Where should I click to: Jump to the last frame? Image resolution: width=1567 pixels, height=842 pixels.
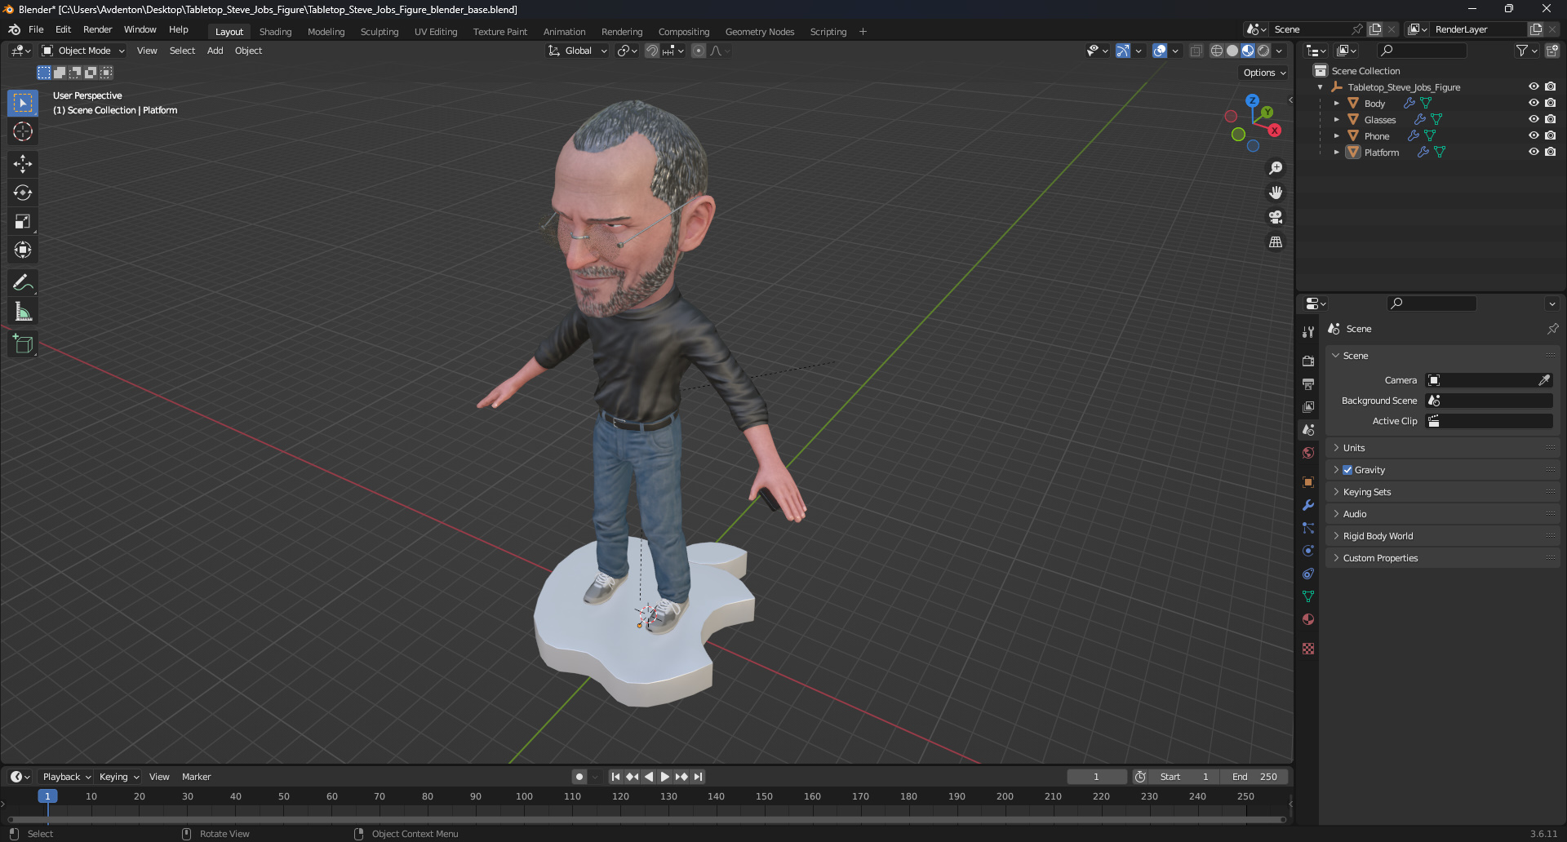tap(699, 777)
